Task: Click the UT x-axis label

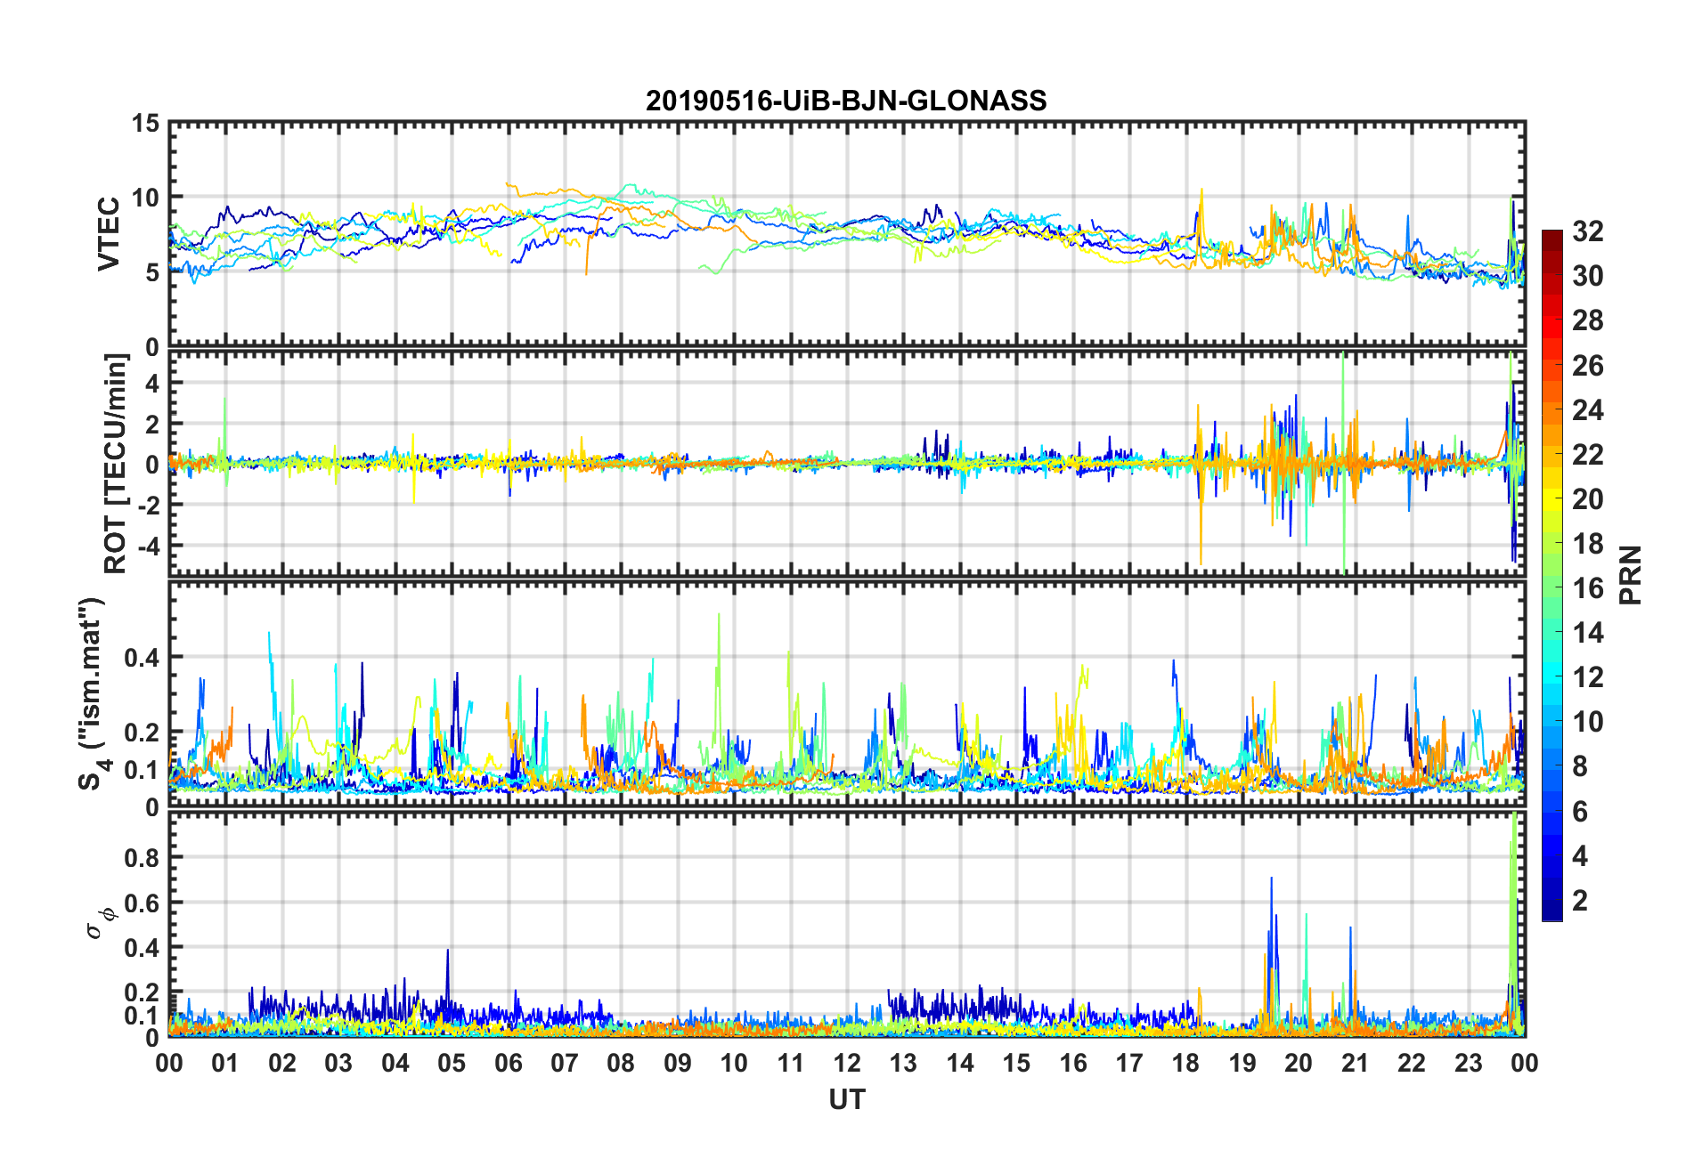Action: [x=847, y=1100]
